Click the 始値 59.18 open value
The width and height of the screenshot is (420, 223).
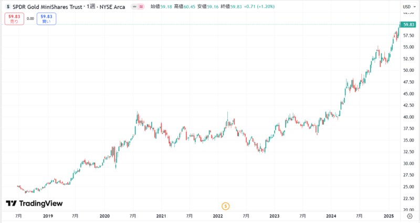(x=161, y=7)
